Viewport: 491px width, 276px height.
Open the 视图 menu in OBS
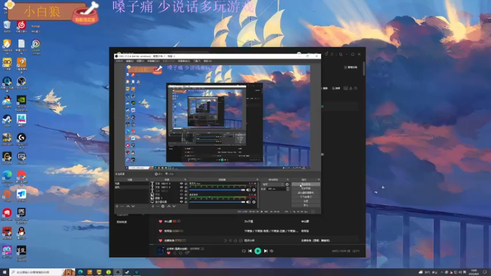coord(141,61)
